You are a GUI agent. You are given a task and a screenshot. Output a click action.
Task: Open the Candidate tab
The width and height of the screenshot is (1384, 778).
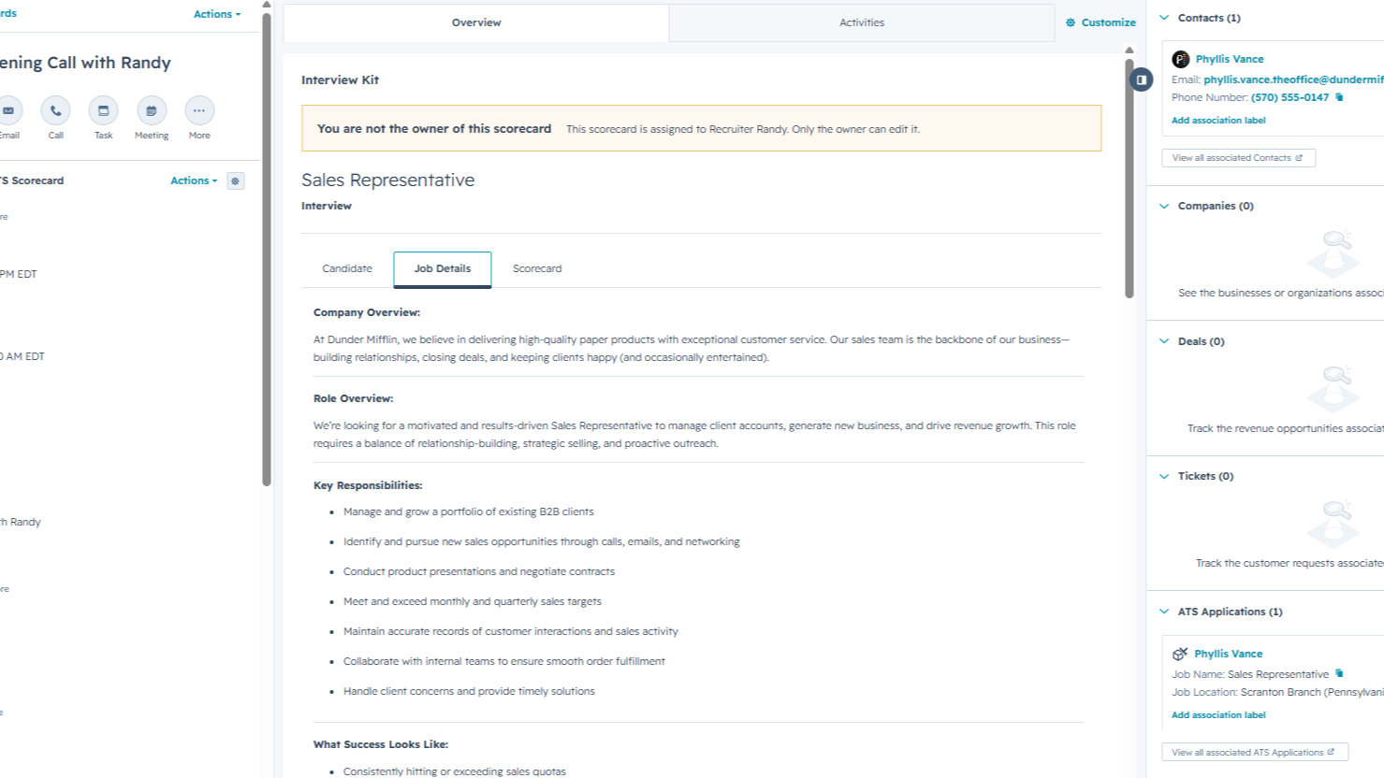point(347,268)
